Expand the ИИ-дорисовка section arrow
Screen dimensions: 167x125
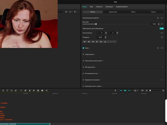coord(95,67)
